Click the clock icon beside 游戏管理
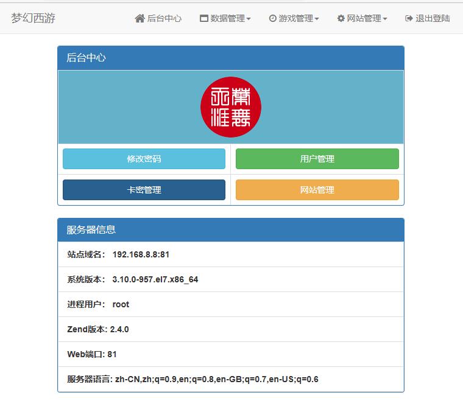 (272, 18)
